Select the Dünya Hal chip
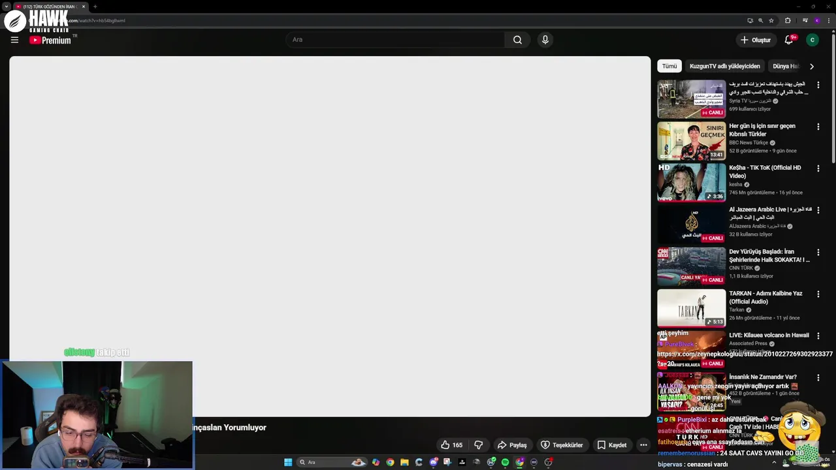The width and height of the screenshot is (836, 470). (x=786, y=66)
